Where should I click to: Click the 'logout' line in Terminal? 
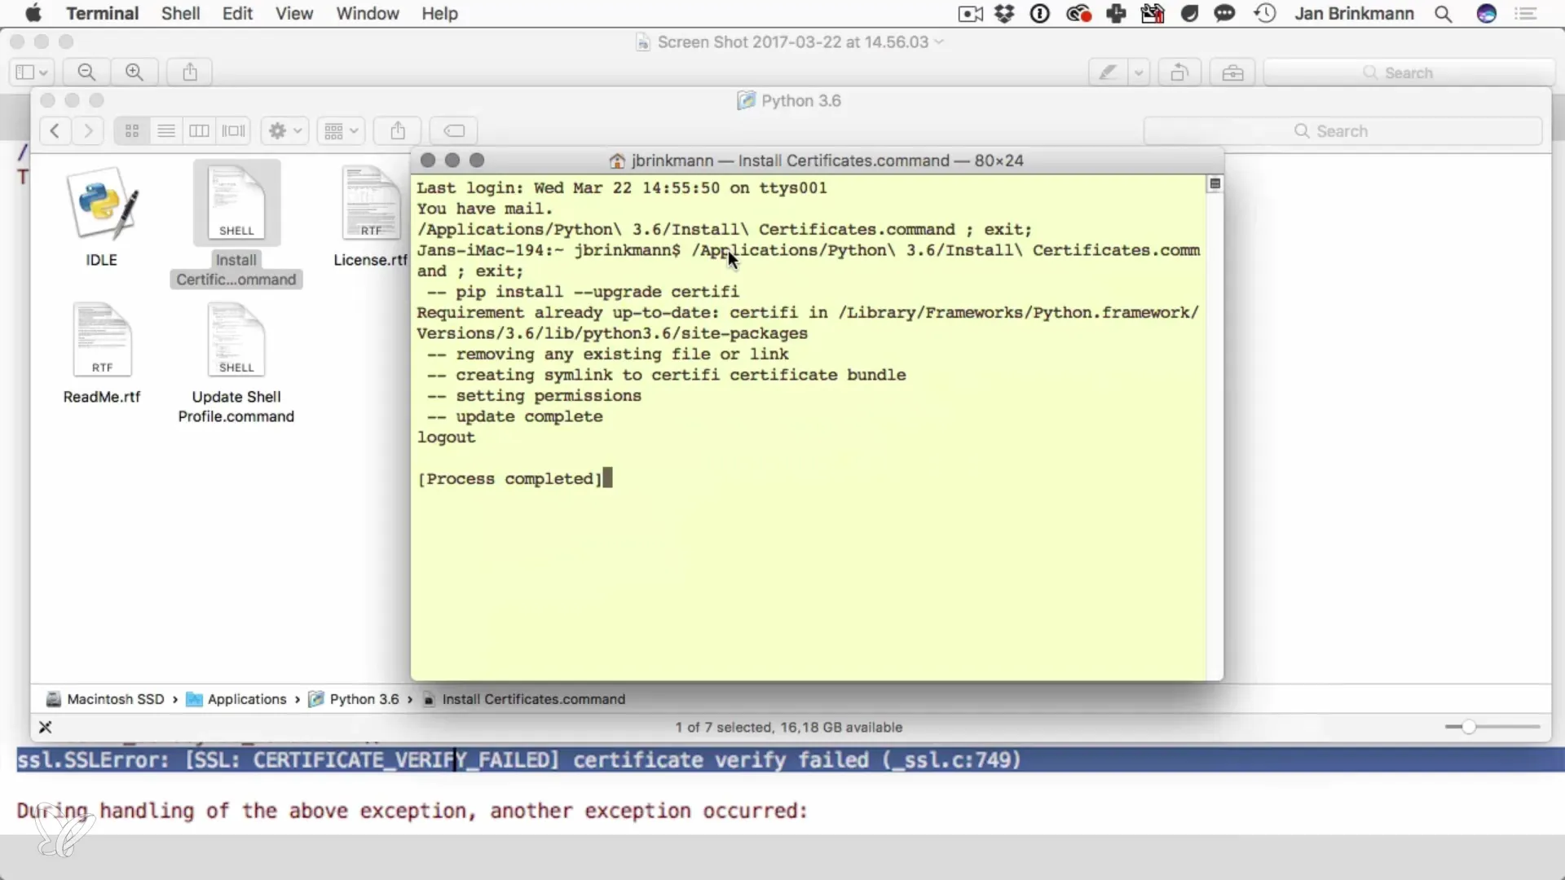[446, 438]
